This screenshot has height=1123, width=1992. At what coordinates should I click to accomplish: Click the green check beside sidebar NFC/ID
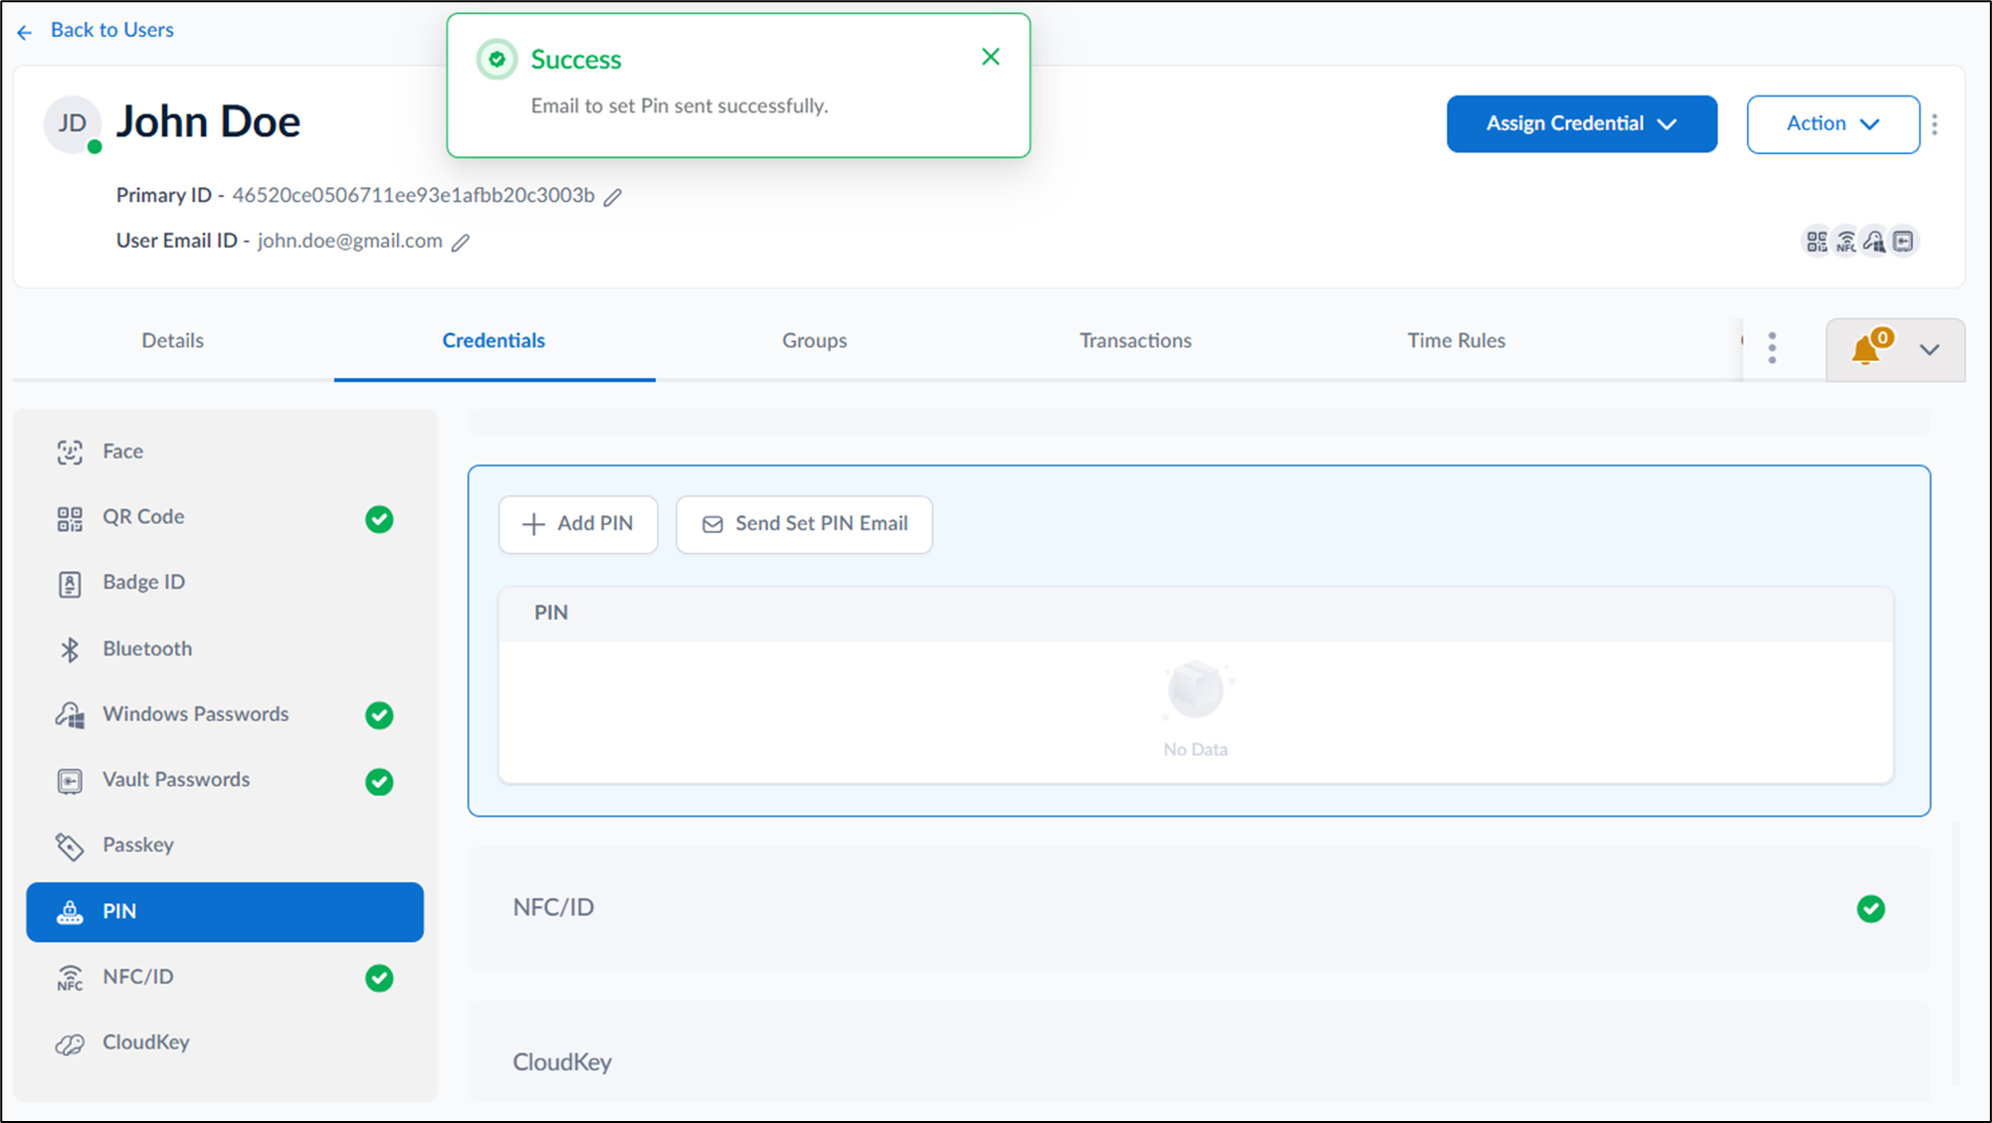[x=379, y=978]
